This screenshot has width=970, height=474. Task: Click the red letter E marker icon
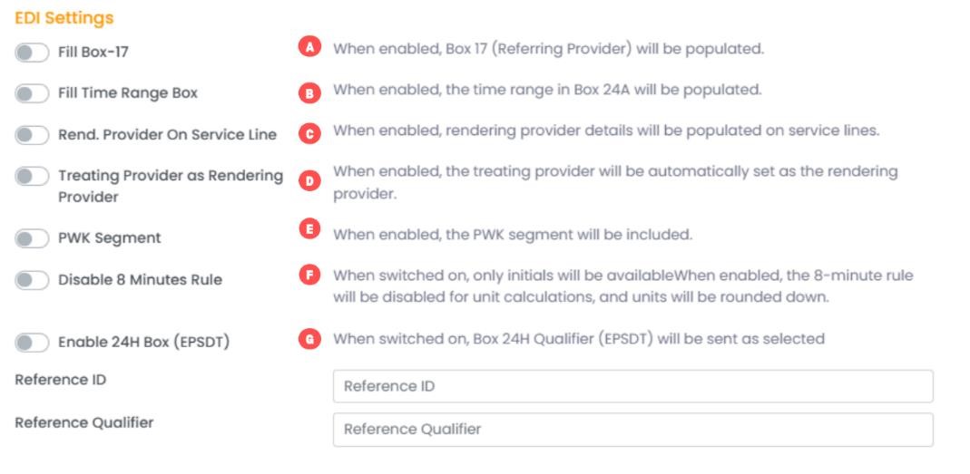click(310, 229)
